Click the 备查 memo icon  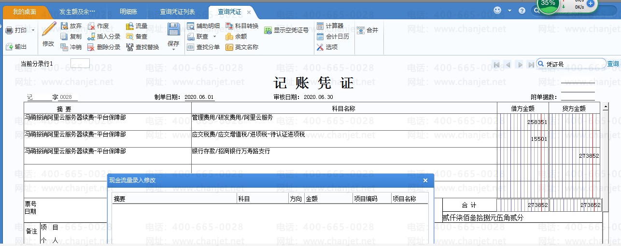(x=129, y=36)
